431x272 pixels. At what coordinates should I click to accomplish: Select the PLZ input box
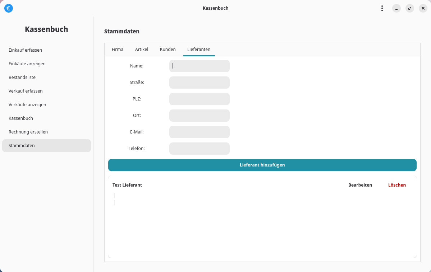pos(199,99)
